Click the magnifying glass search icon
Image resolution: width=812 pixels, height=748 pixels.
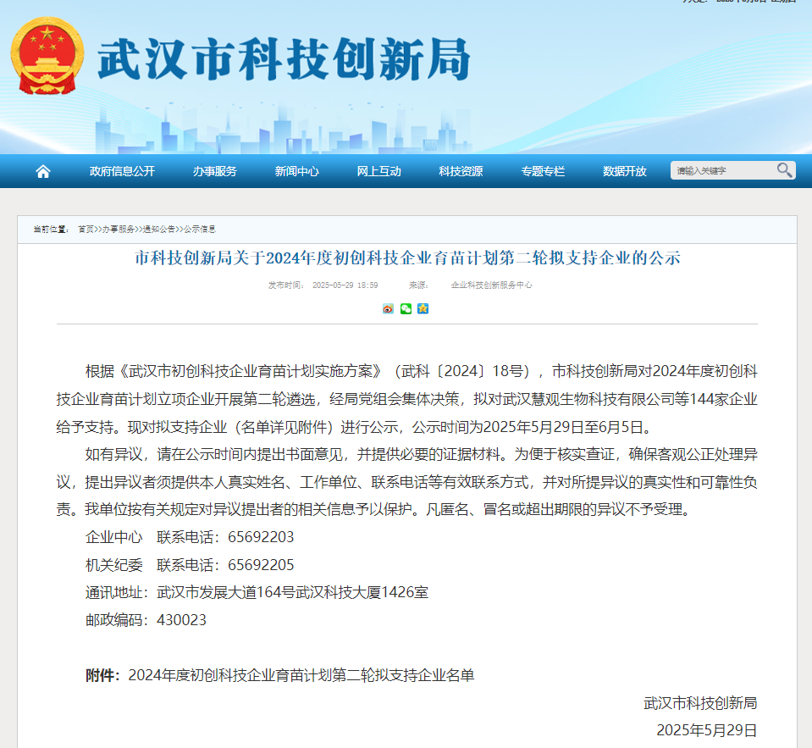coord(784,170)
